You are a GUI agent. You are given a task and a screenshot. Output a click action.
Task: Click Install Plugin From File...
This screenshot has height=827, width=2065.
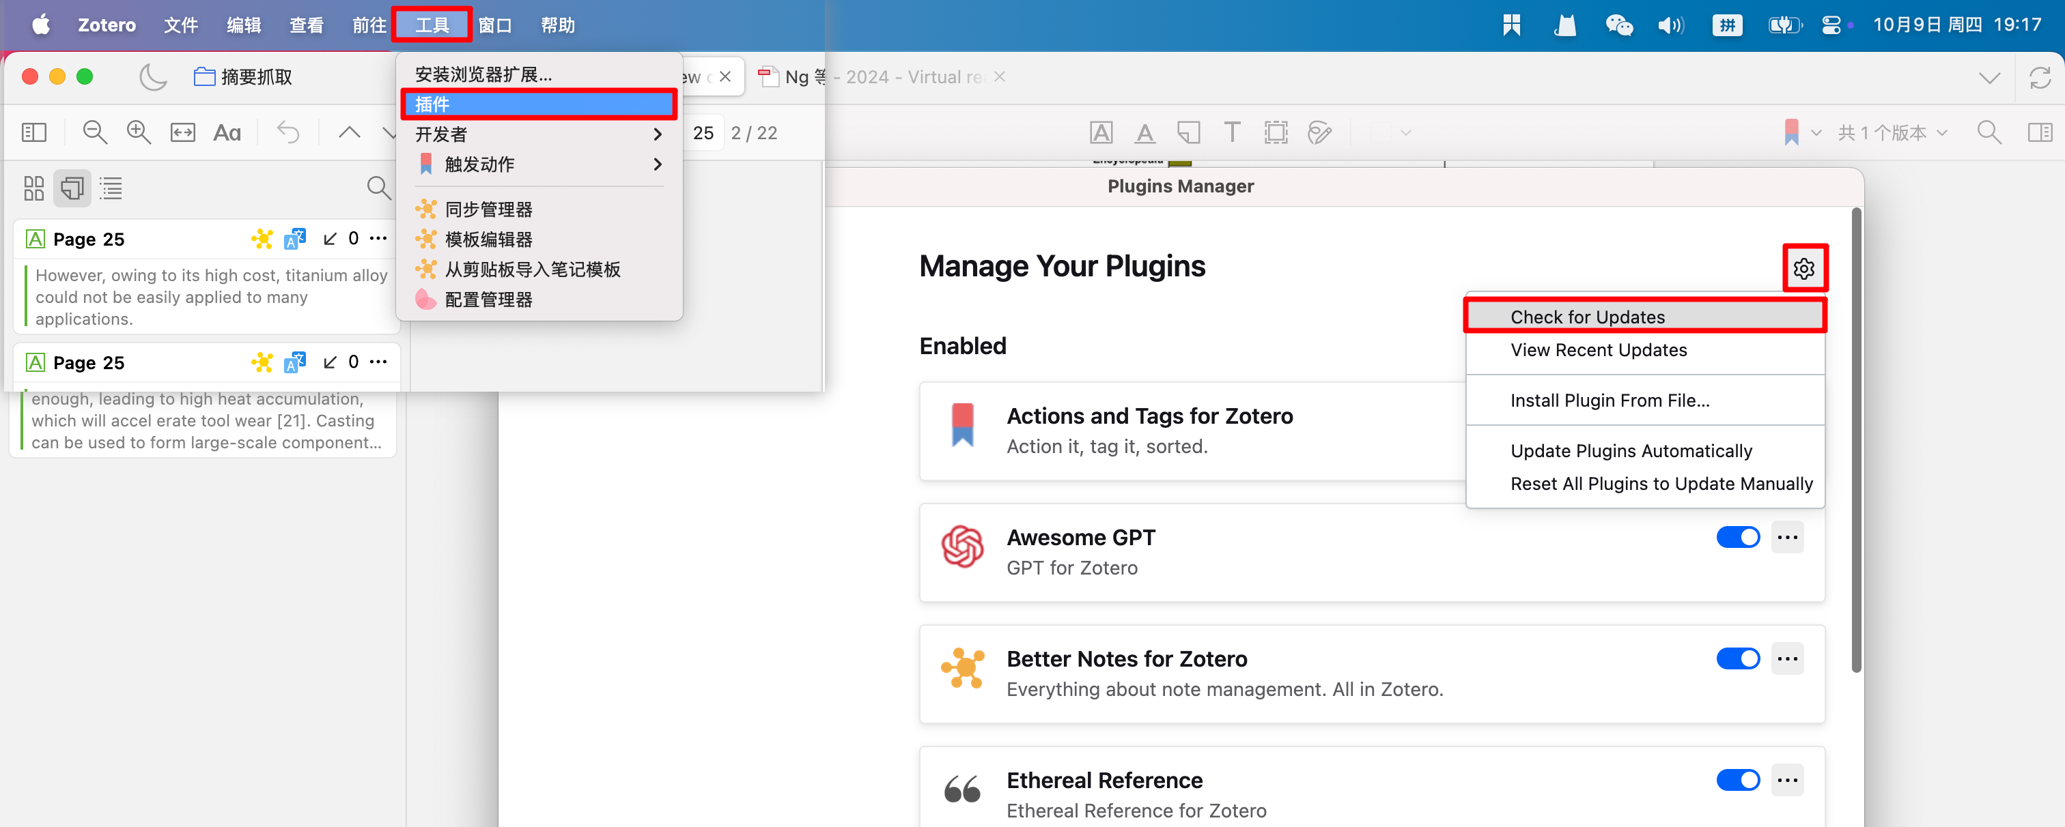(x=1645, y=401)
